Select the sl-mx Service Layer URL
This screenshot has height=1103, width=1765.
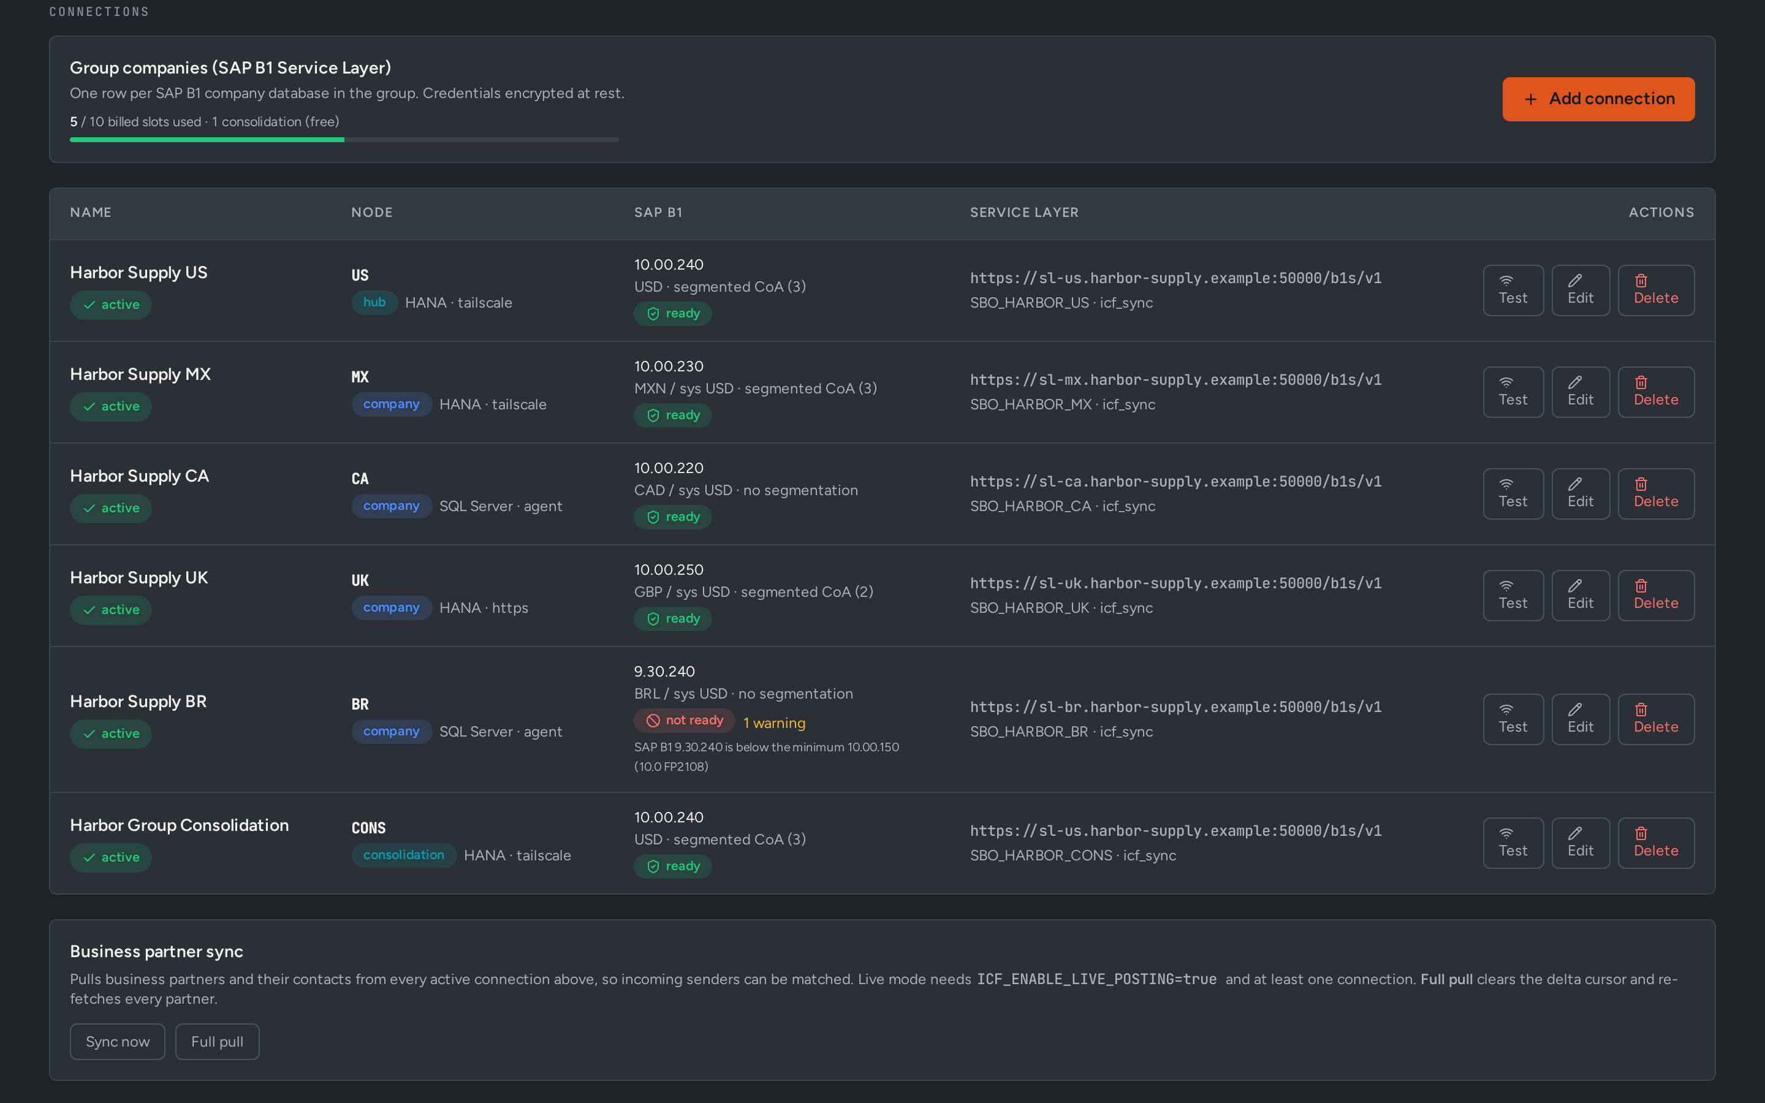pyautogui.click(x=1175, y=379)
